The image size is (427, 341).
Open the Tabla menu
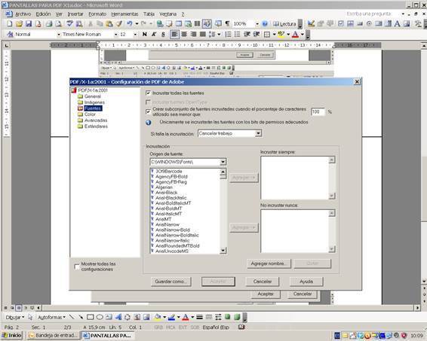tap(149, 14)
